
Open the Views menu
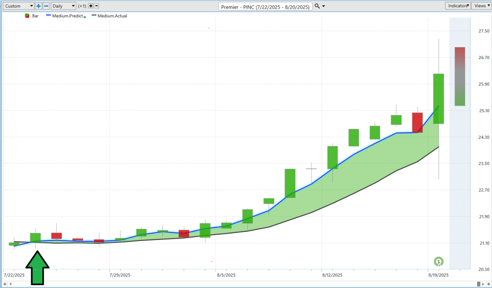click(480, 6)
